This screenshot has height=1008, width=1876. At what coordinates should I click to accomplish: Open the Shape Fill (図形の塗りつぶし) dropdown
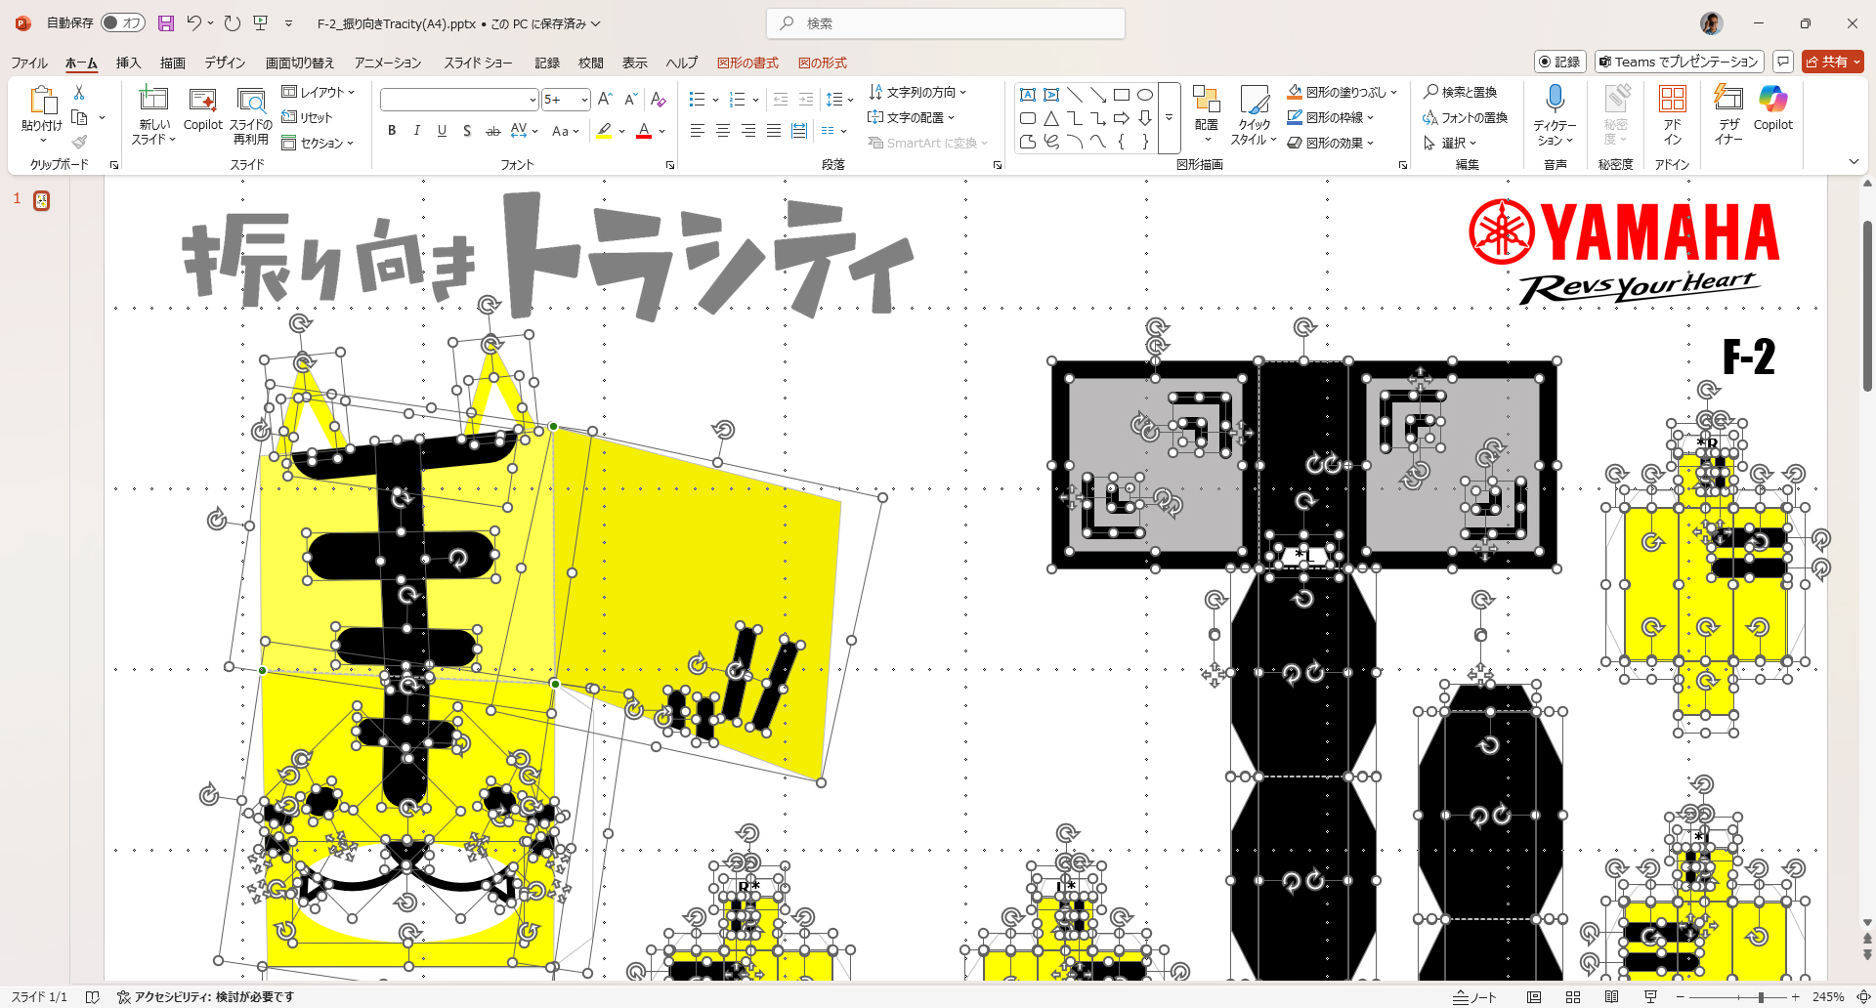pos(1393,92)
